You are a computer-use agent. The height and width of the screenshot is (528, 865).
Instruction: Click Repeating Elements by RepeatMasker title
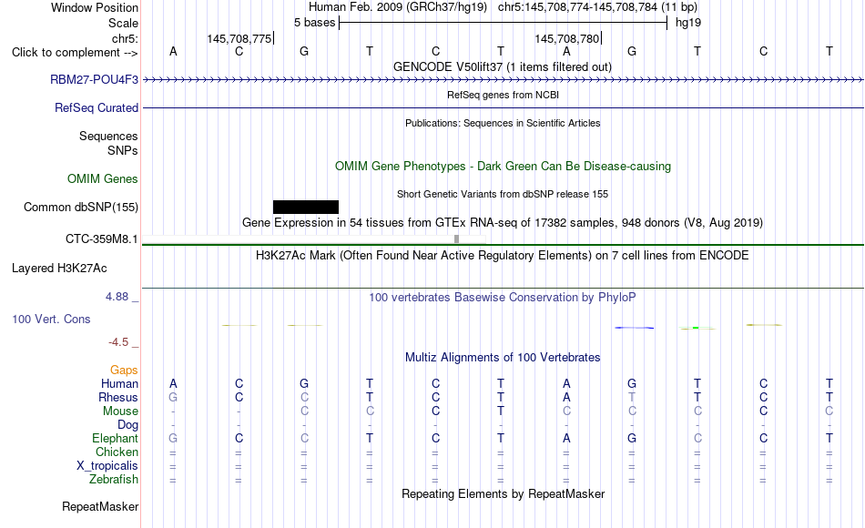point(503,493)
